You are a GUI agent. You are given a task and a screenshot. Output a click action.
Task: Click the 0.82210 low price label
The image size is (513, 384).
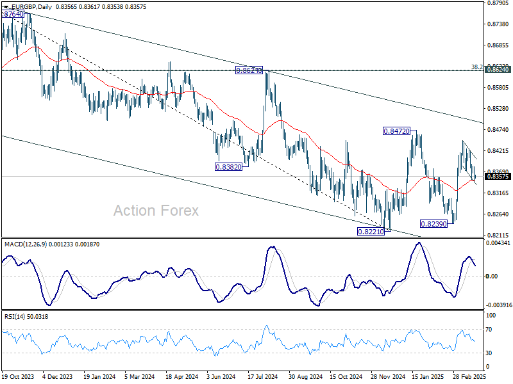pyautogui.click(x=371, y=232)
